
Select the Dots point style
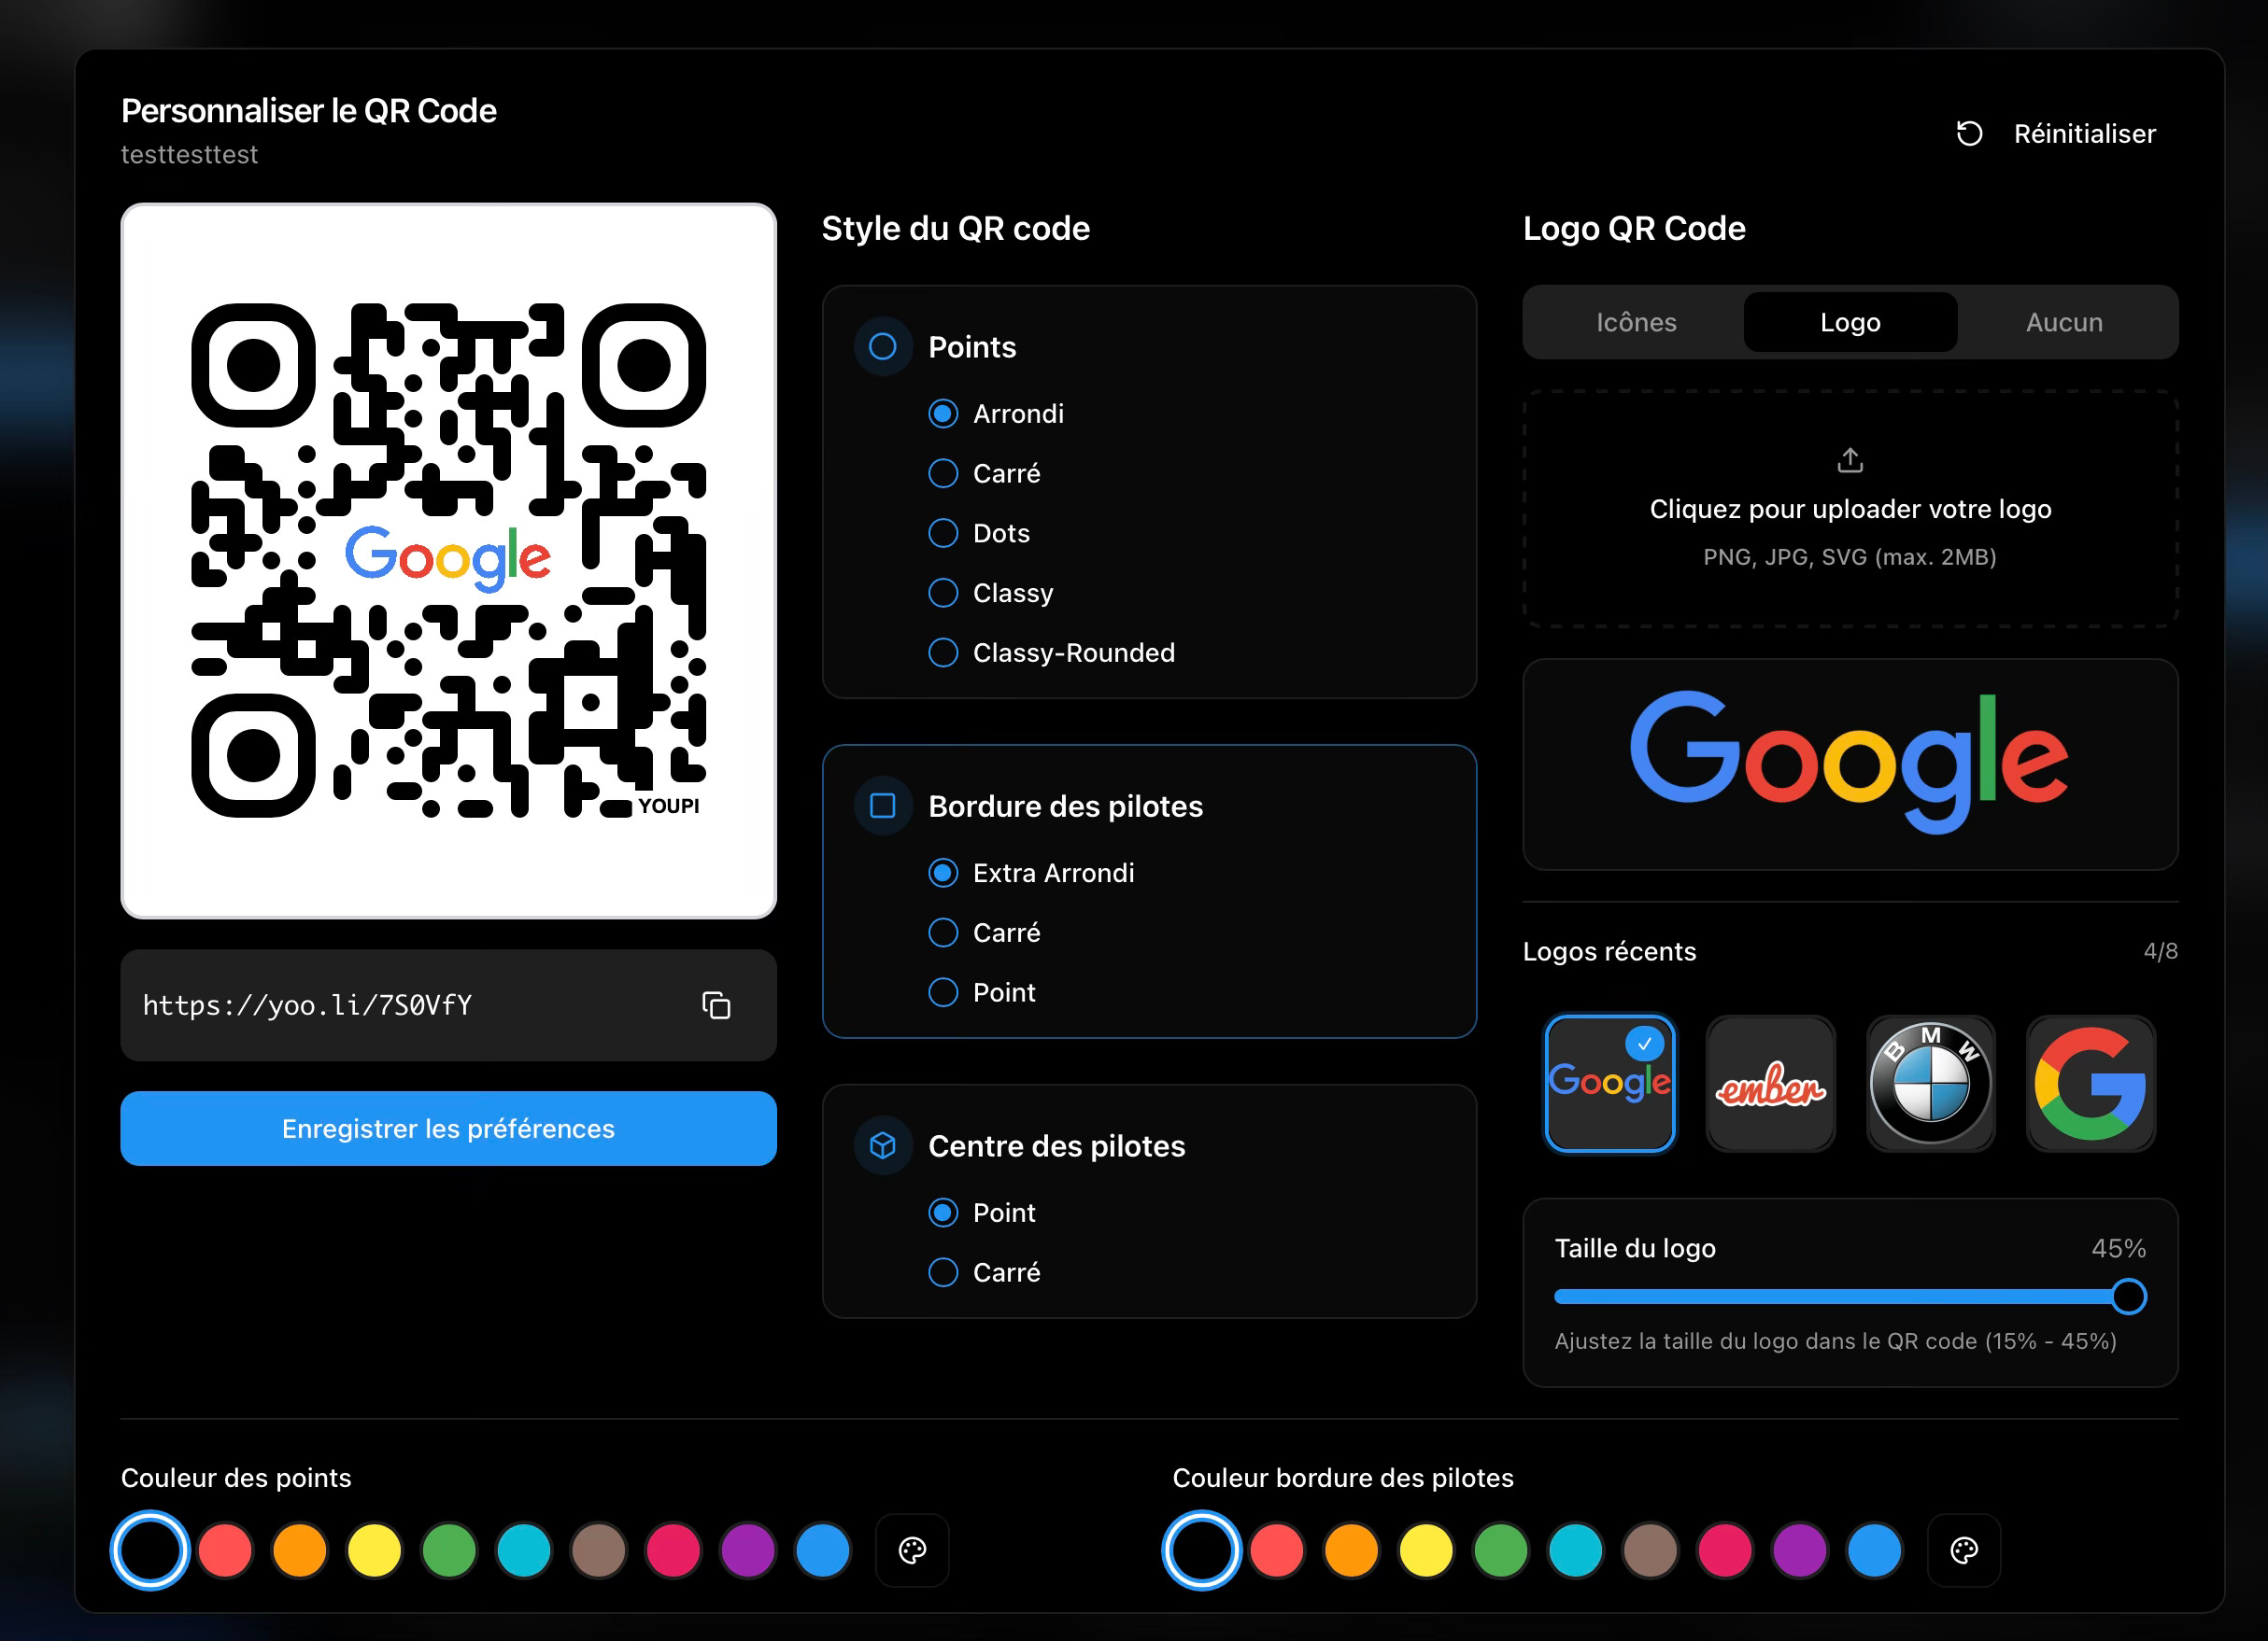[x=943, y=533]
